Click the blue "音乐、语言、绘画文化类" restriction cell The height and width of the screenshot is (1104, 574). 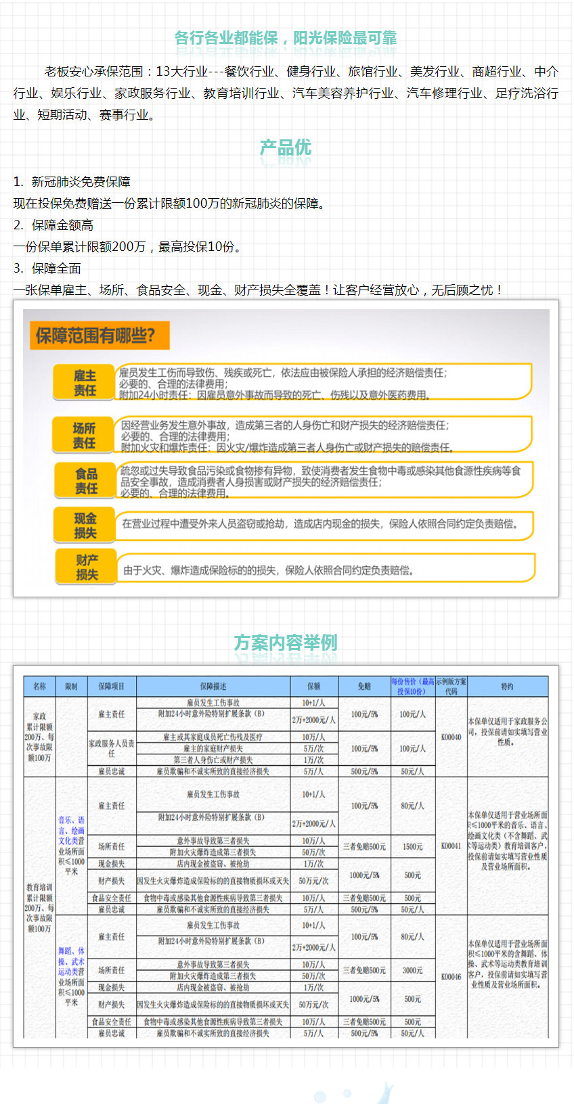point(72,846)
